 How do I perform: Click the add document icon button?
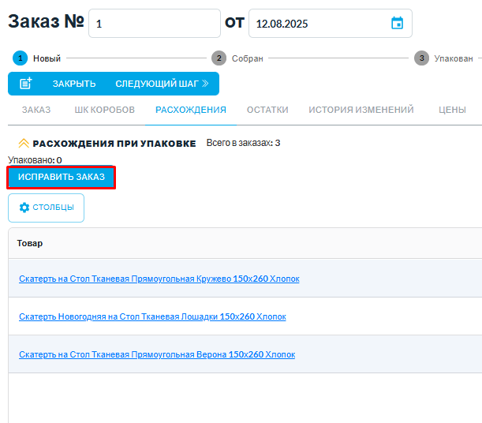[26, 84]
